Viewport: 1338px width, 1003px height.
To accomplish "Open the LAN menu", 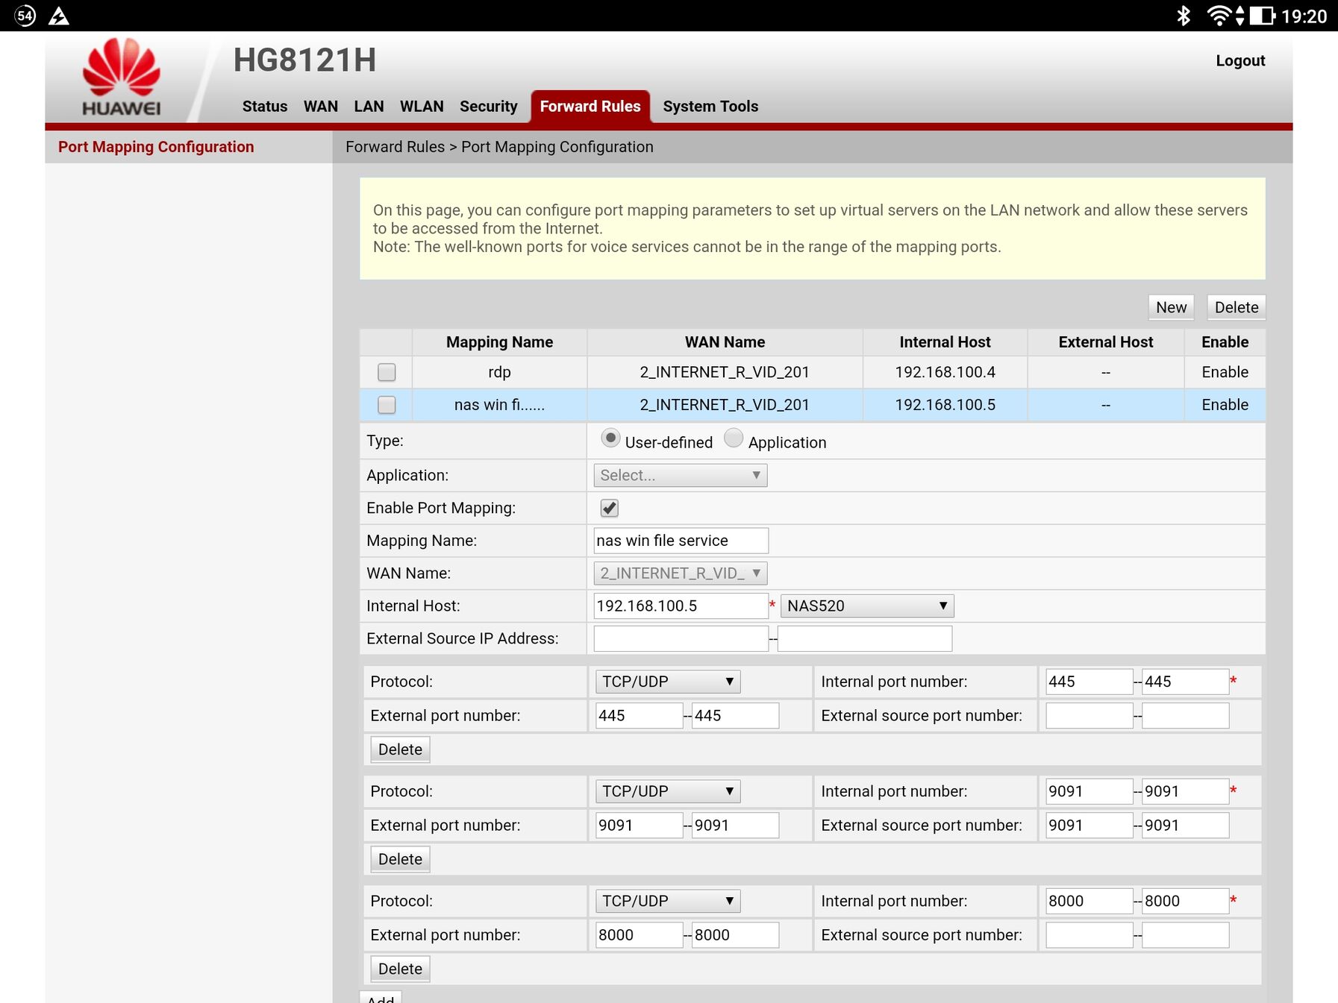I will tap(369, 107).
